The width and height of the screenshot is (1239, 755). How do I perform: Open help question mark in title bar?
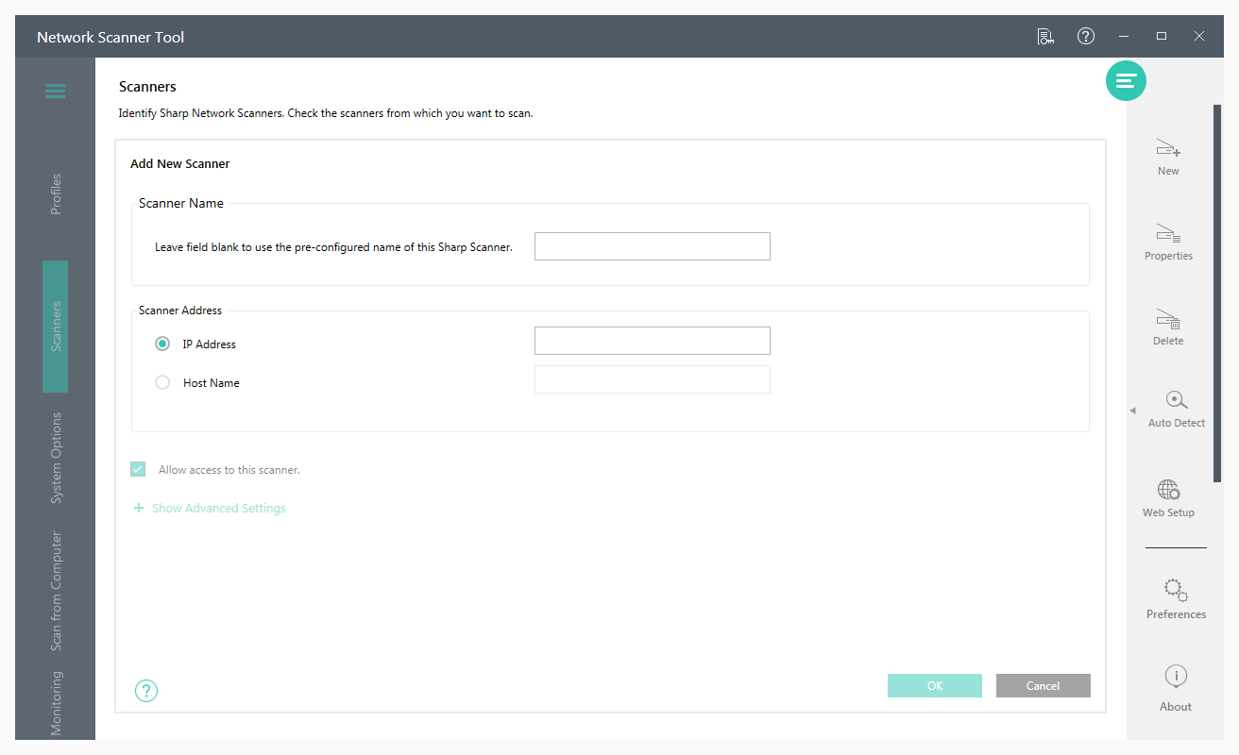tap(1086, 36)
